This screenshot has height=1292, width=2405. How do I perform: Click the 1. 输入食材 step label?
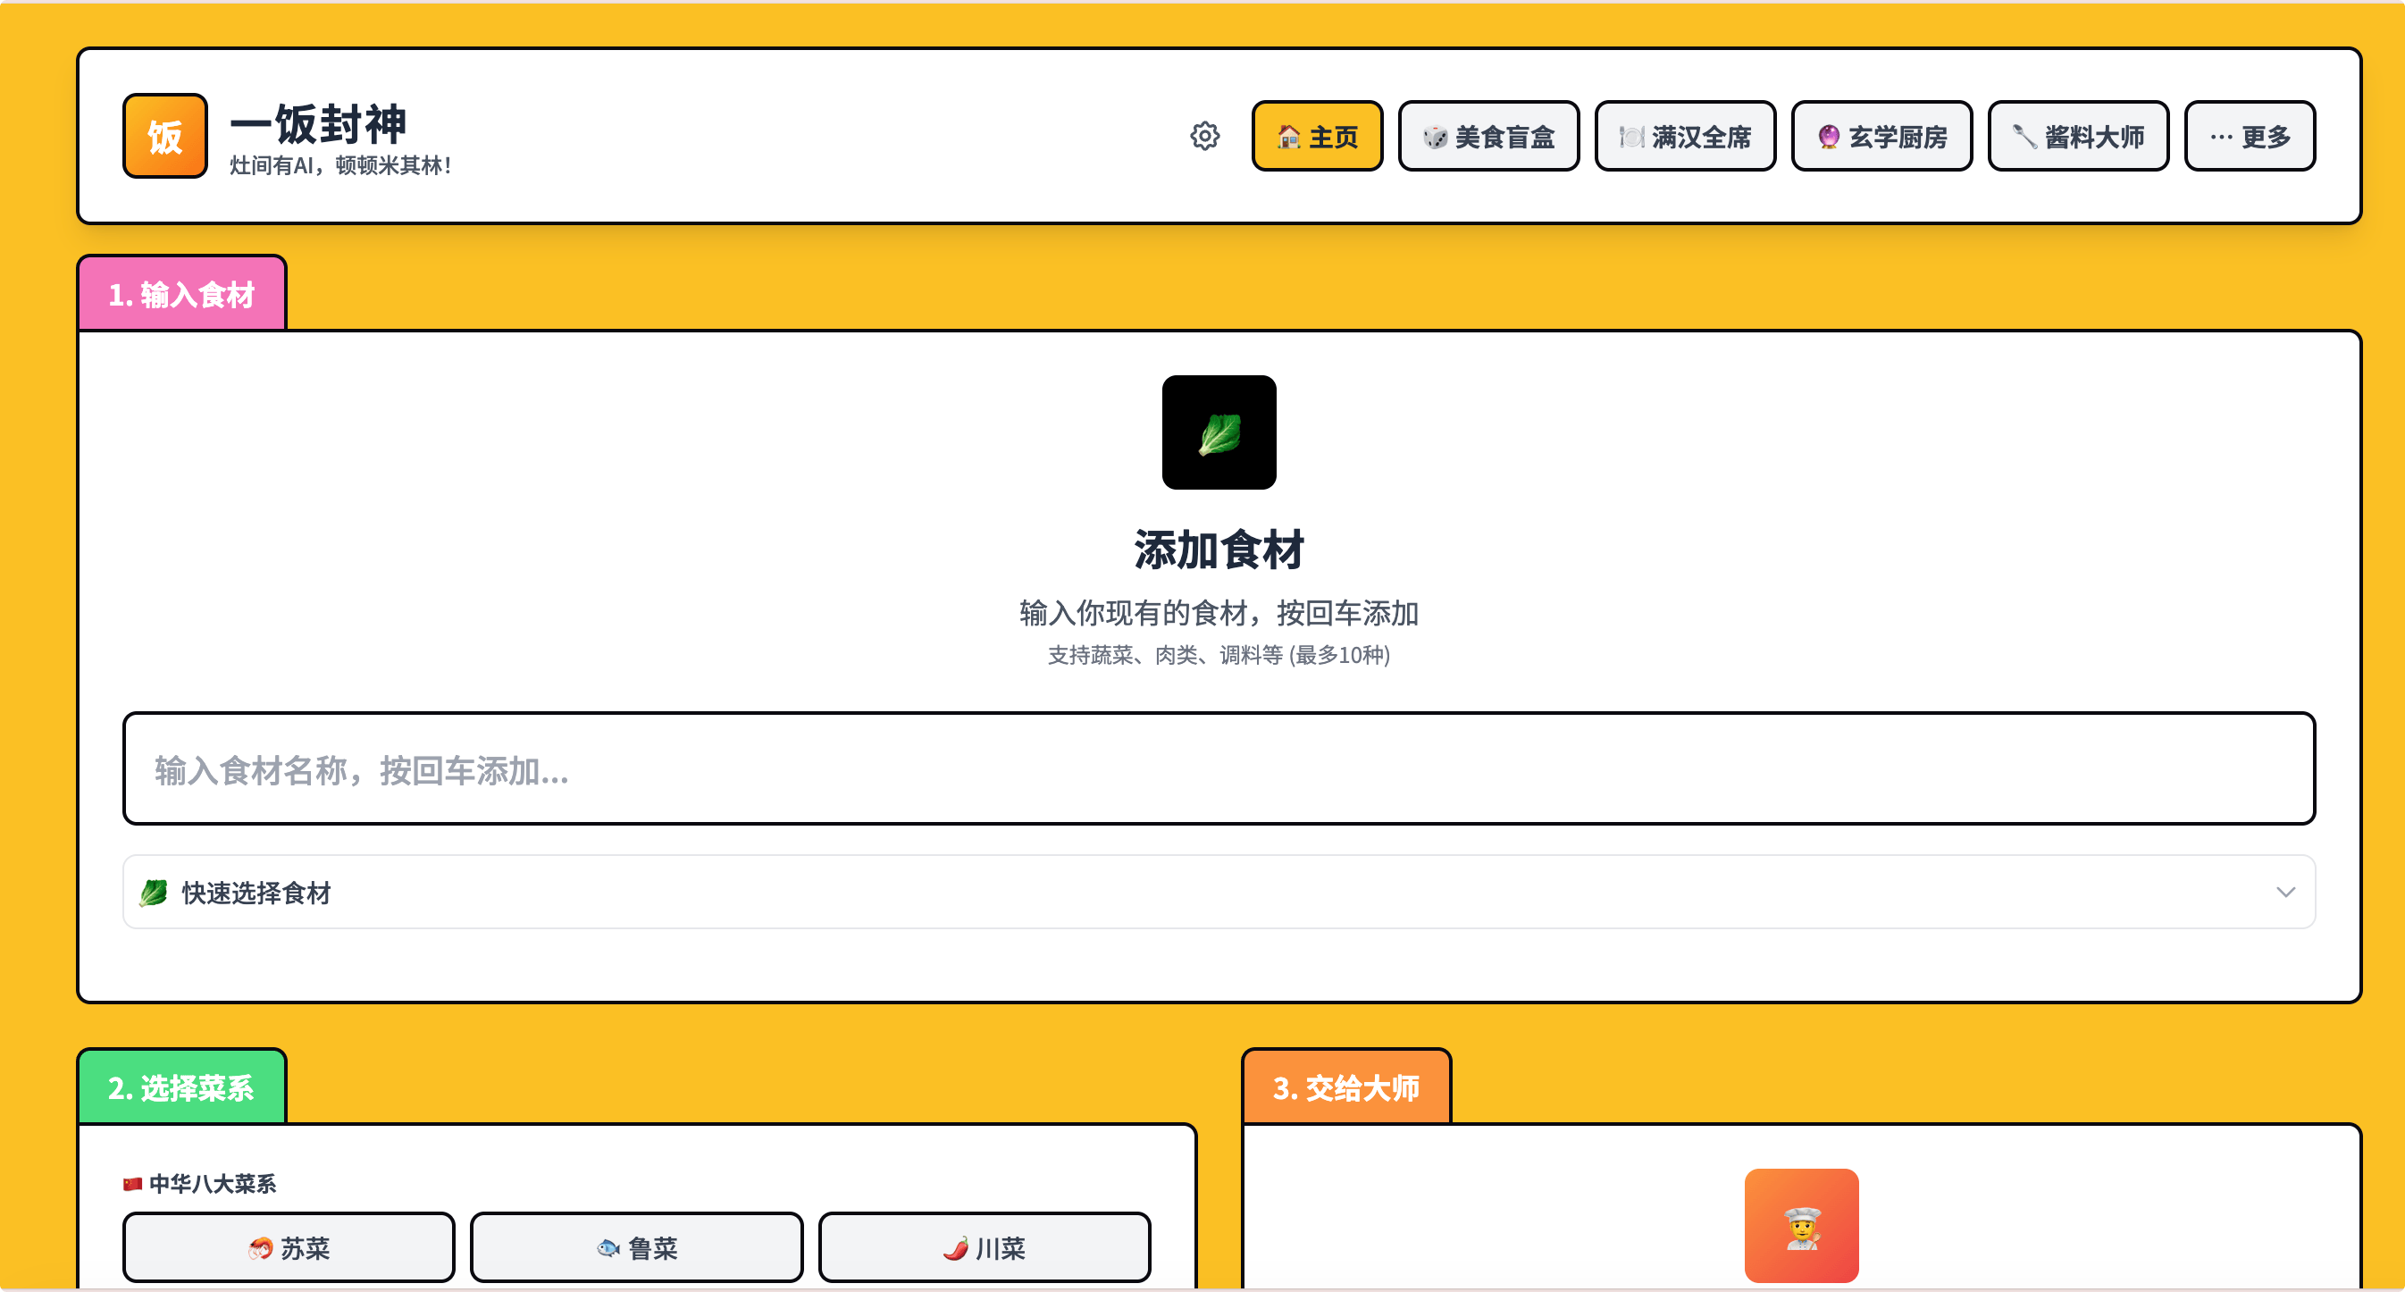pyautogui.click(x=182, y=294)
